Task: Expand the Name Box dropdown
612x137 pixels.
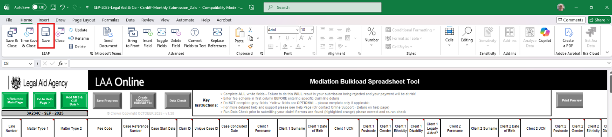Action: 30,64
